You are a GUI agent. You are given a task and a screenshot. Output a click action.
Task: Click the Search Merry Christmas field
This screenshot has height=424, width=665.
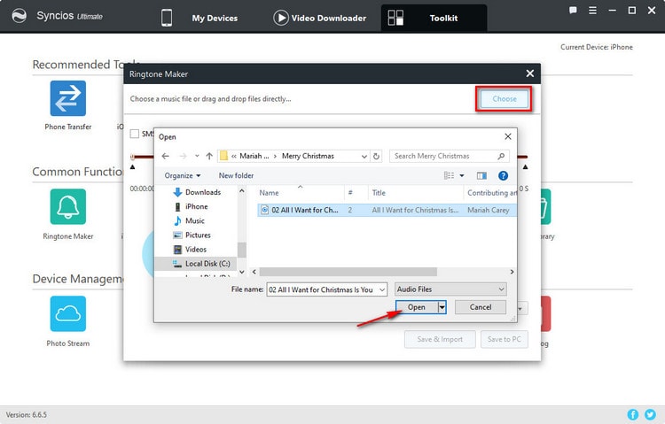click(450, 156)
